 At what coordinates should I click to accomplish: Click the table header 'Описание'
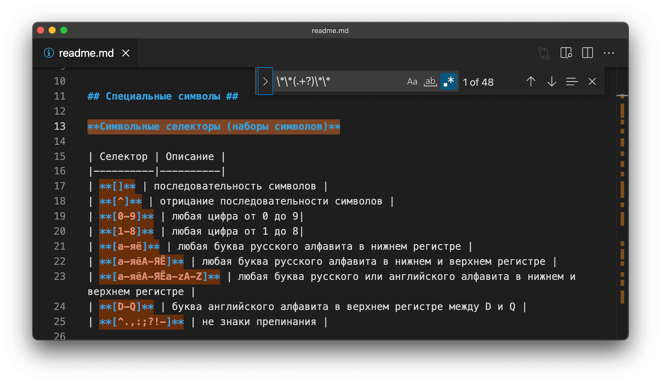point(190,156)
